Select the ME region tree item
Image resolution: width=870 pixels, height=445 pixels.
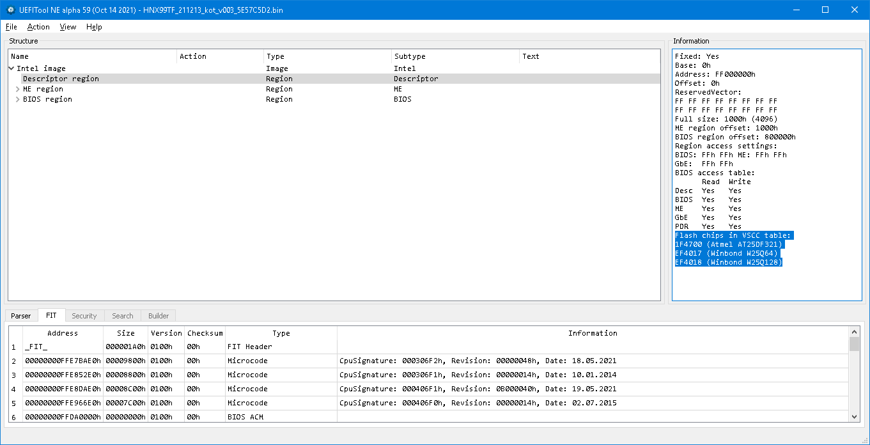tap(43, 89)
